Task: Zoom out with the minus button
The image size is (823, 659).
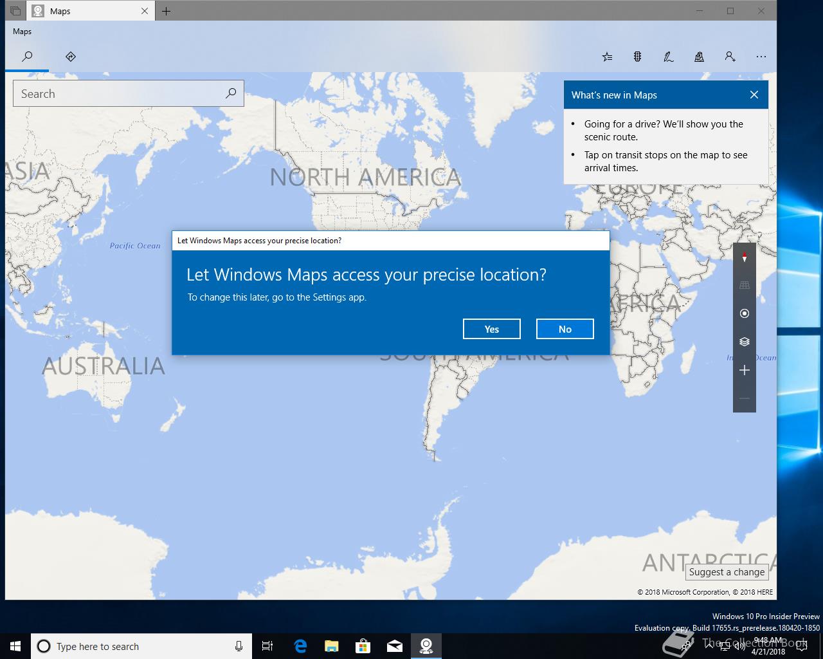Action: [x=745, y=398]
